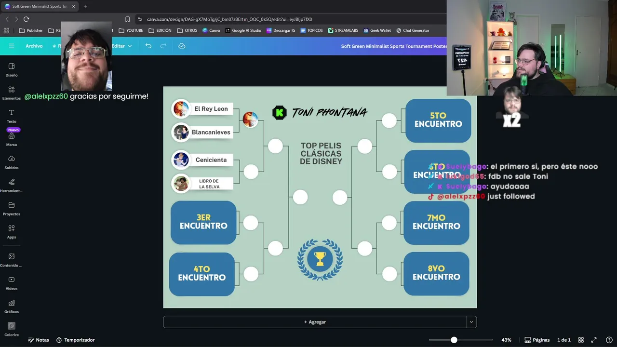Select the El Rey Leon label

211,109
